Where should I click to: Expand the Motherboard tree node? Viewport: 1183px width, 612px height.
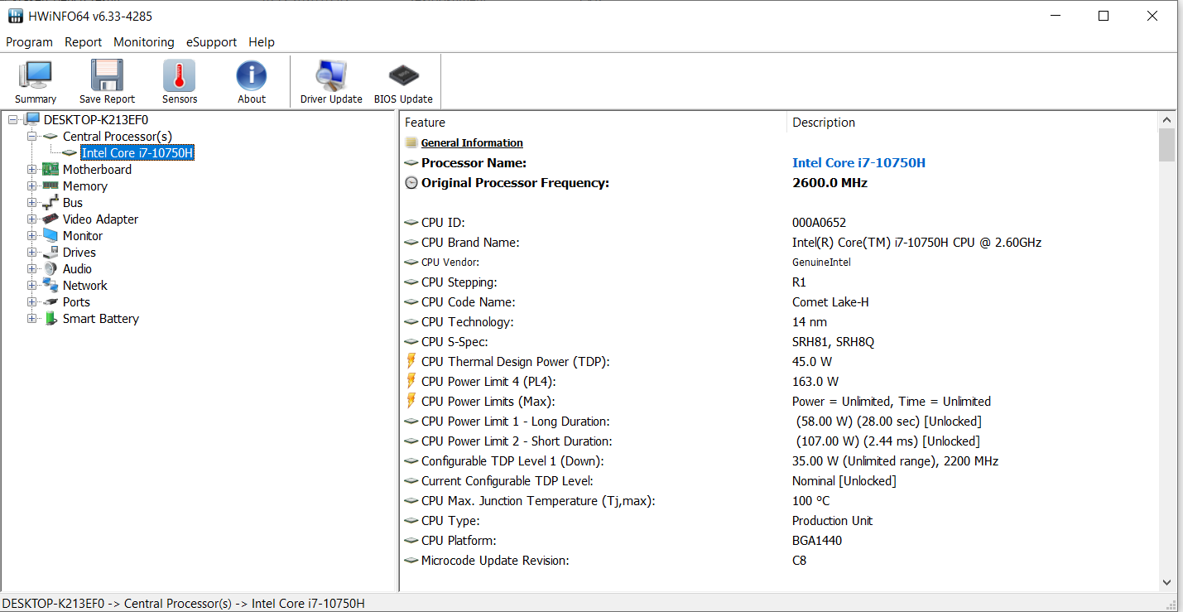[32, 170]
